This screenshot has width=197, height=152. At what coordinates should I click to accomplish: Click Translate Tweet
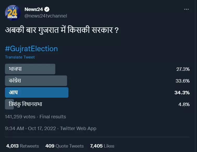click(20, 57)
